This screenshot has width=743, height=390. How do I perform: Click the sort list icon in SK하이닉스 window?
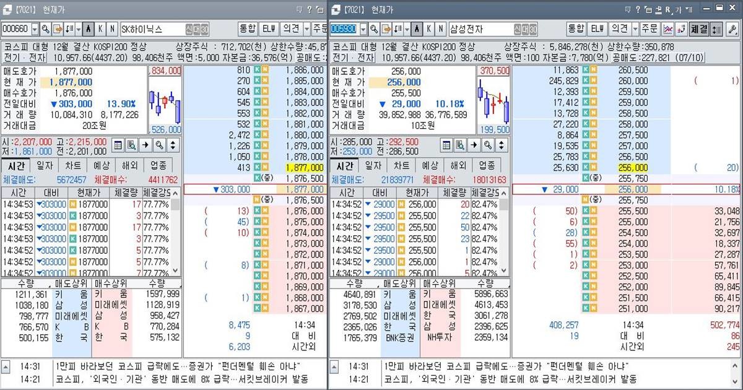pos(69,29)
